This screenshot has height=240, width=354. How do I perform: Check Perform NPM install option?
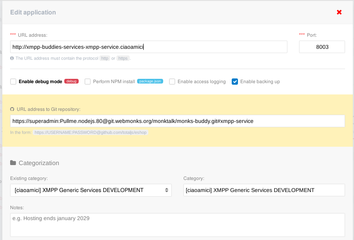pyautogui.click(x=88, y=82)
